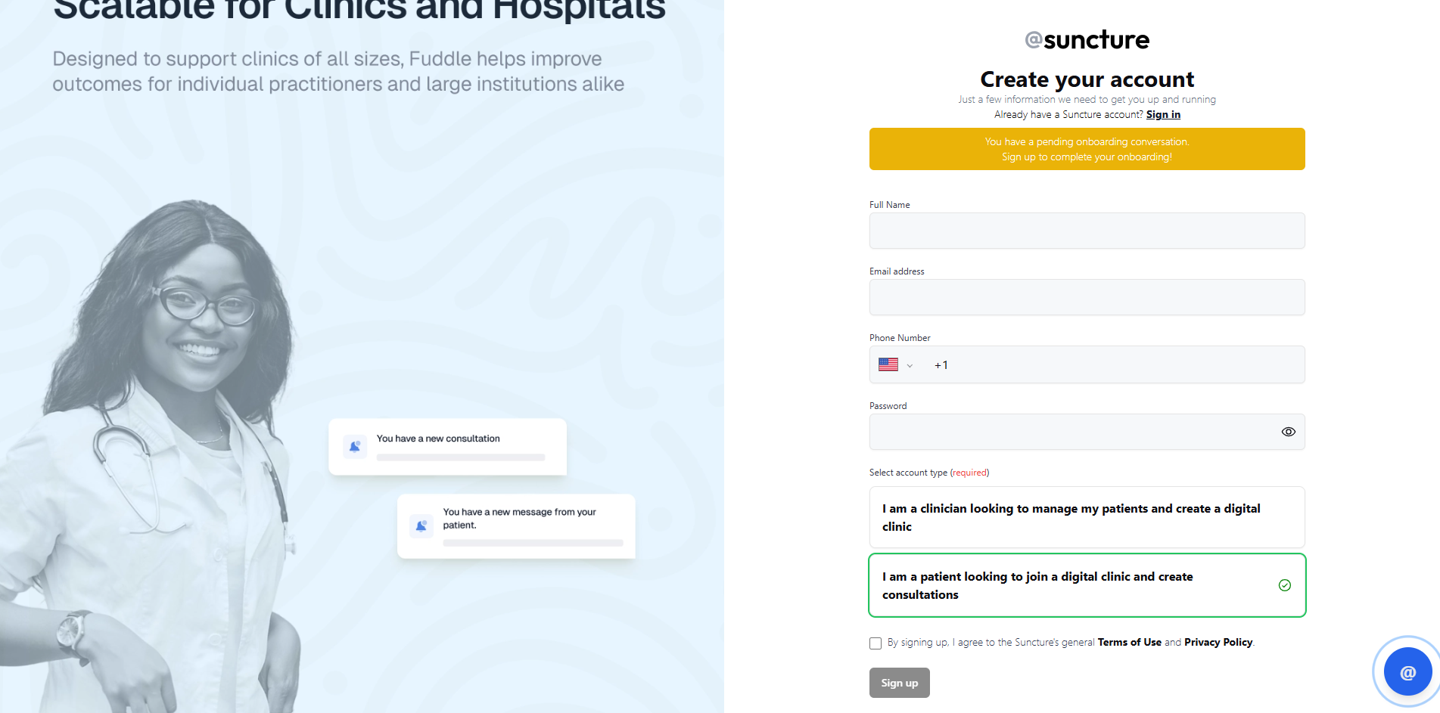Screen dimensions: 1440x713
Task: Click the Full Name input field
Action: click(x=1087, y=231)
